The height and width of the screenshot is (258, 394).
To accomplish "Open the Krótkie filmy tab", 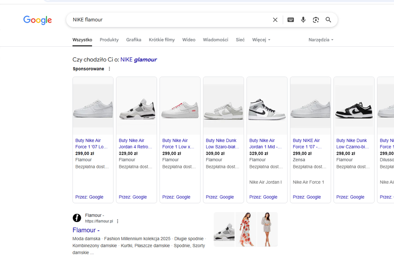I will click(x=161, y=40).
